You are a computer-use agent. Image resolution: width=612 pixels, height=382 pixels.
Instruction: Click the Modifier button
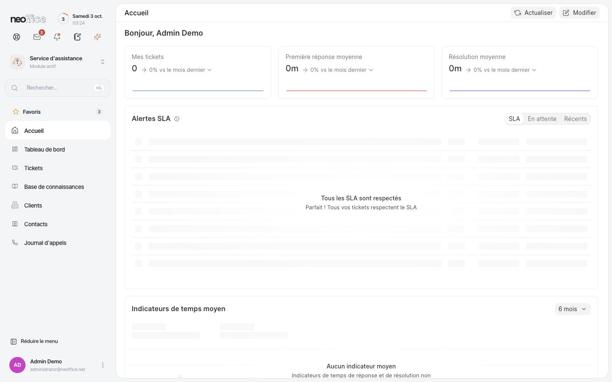[x=579, y=13]
